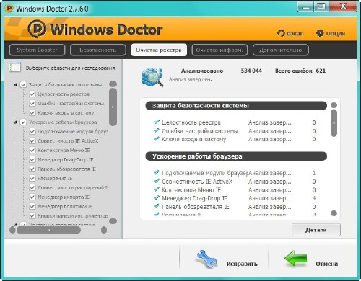Collapse Ускорение работы браузера tree node
361x281 pixels.
[x=15, y=122]
